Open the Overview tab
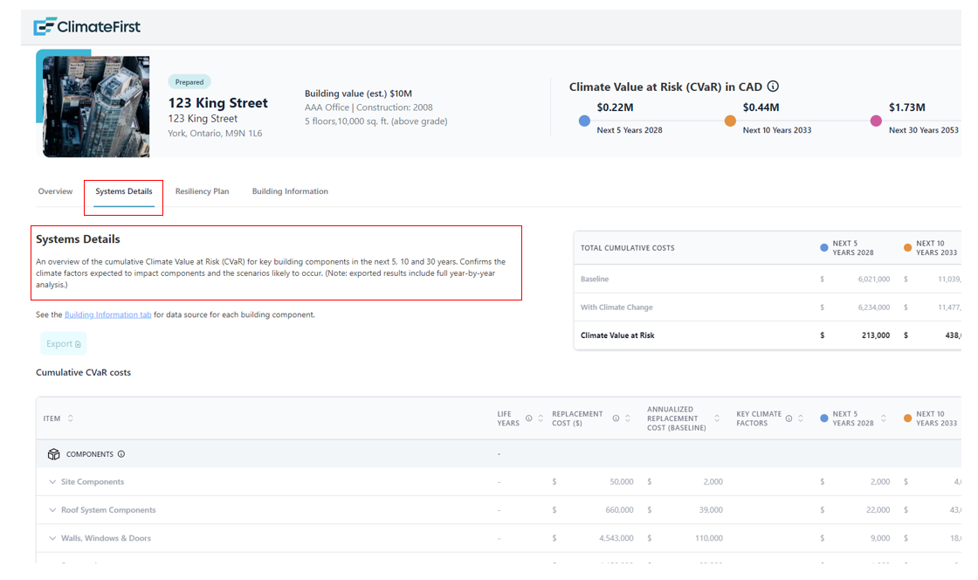The image size is (978, 580). [x=55, y=190]
